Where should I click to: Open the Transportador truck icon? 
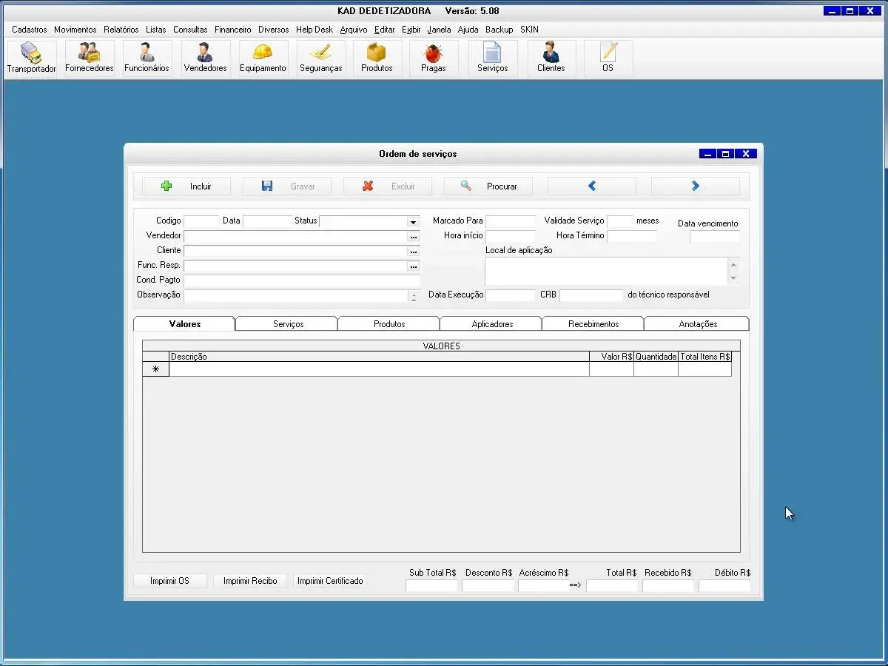(31, 58)
